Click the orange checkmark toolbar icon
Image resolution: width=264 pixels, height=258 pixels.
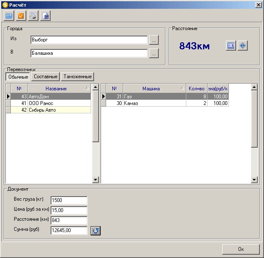(21, 16)
